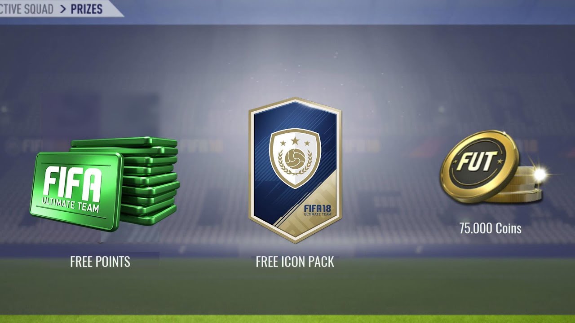
Task: Select the green FIFA Points stack icon
Action: (104, 184)
